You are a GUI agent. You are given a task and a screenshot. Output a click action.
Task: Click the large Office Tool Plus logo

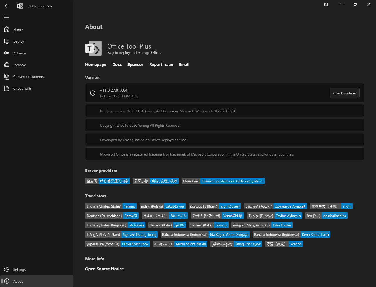point(93,48)
